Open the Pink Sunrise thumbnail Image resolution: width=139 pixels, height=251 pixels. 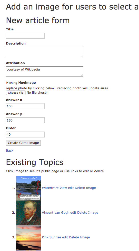[x=28, y=238]
